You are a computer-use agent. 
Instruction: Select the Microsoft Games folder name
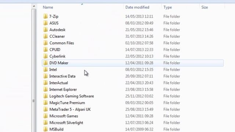[x=64, y=116]
